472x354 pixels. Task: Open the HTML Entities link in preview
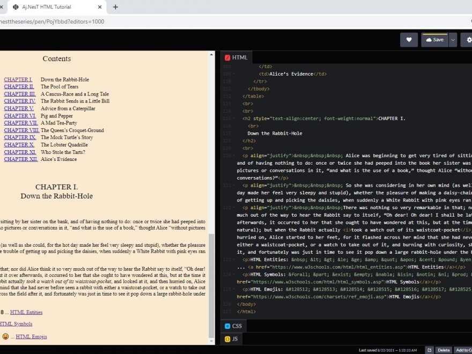pyautogui.click(x=26, y=312)
